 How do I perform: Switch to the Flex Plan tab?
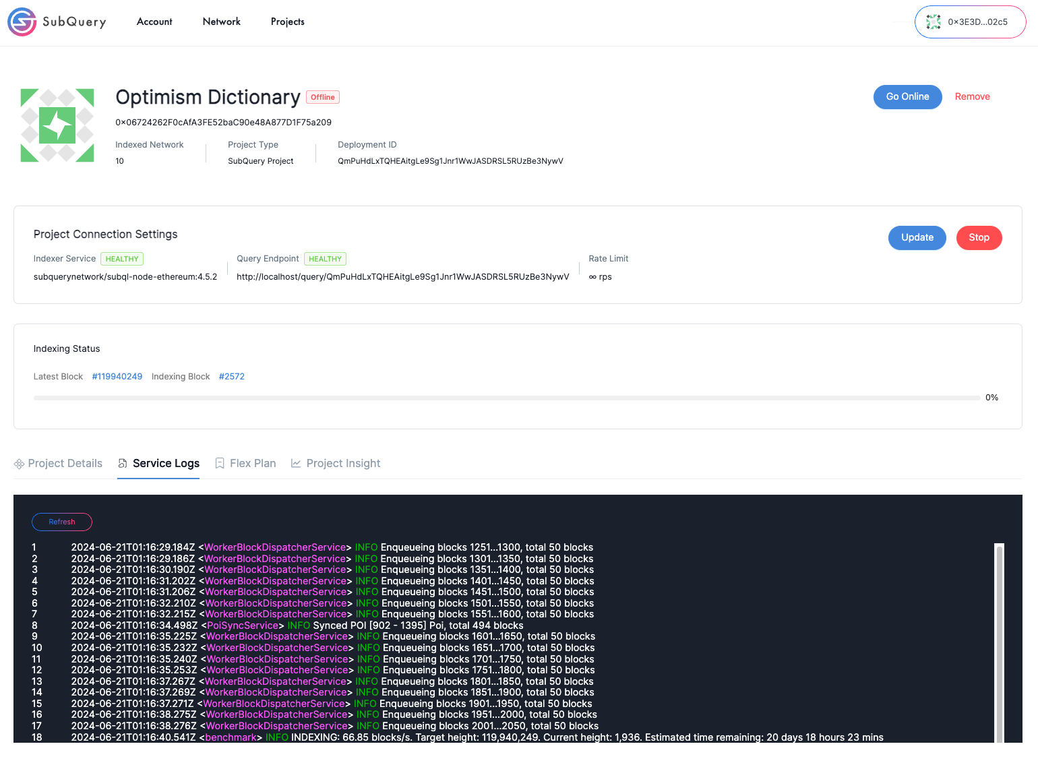click(x=245, y=464)
